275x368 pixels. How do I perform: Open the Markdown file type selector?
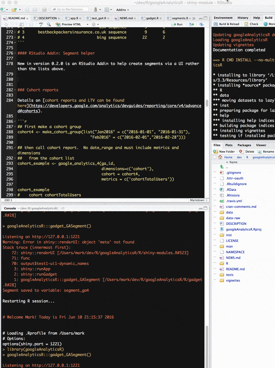click(198, 200)
